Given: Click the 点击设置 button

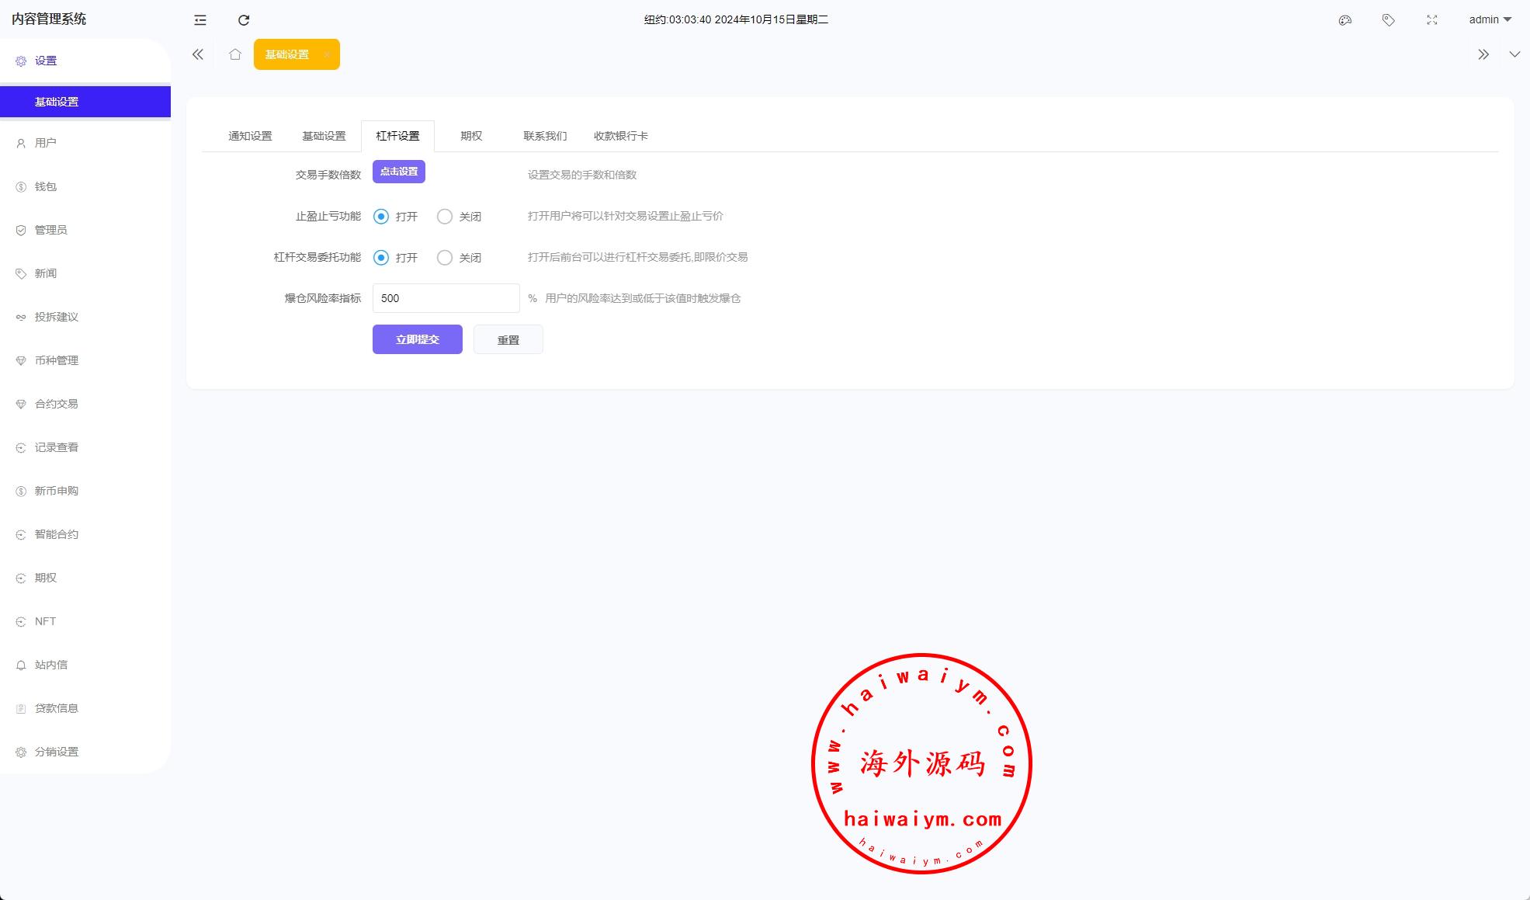Looking at the screenshot, I should point(399,172).
